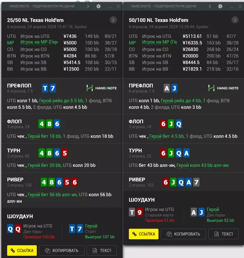The width and height of the screenshot is (244, 258).
Task: Click the title bar chevron in left window
Action: [88, 6]
